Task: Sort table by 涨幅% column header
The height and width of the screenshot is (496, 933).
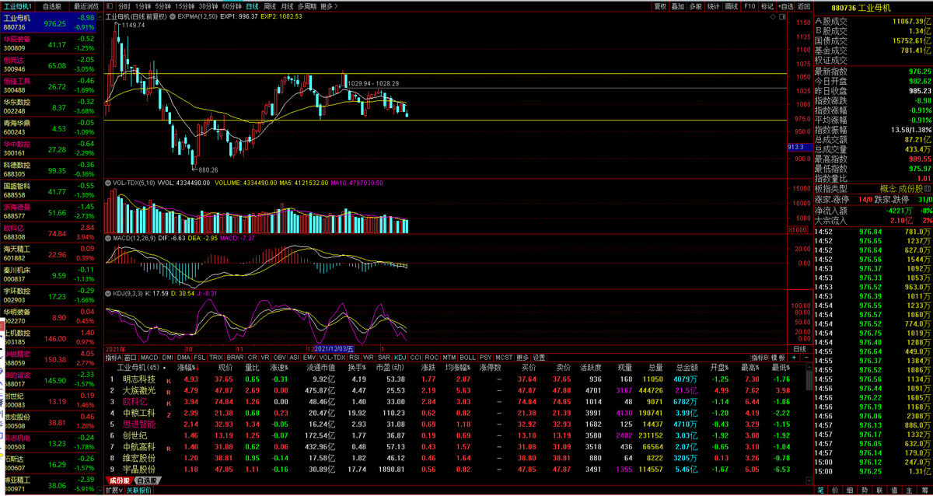Action: (187, 367)
